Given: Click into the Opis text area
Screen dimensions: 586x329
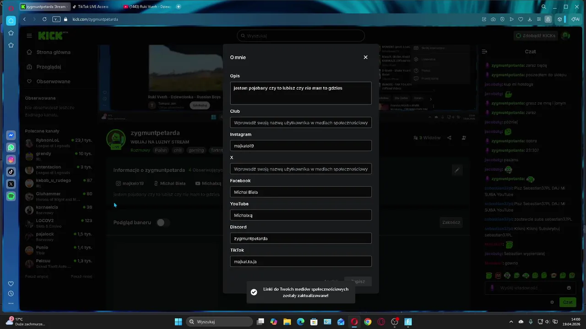Looking at the screenshot, I should (301, 93).
